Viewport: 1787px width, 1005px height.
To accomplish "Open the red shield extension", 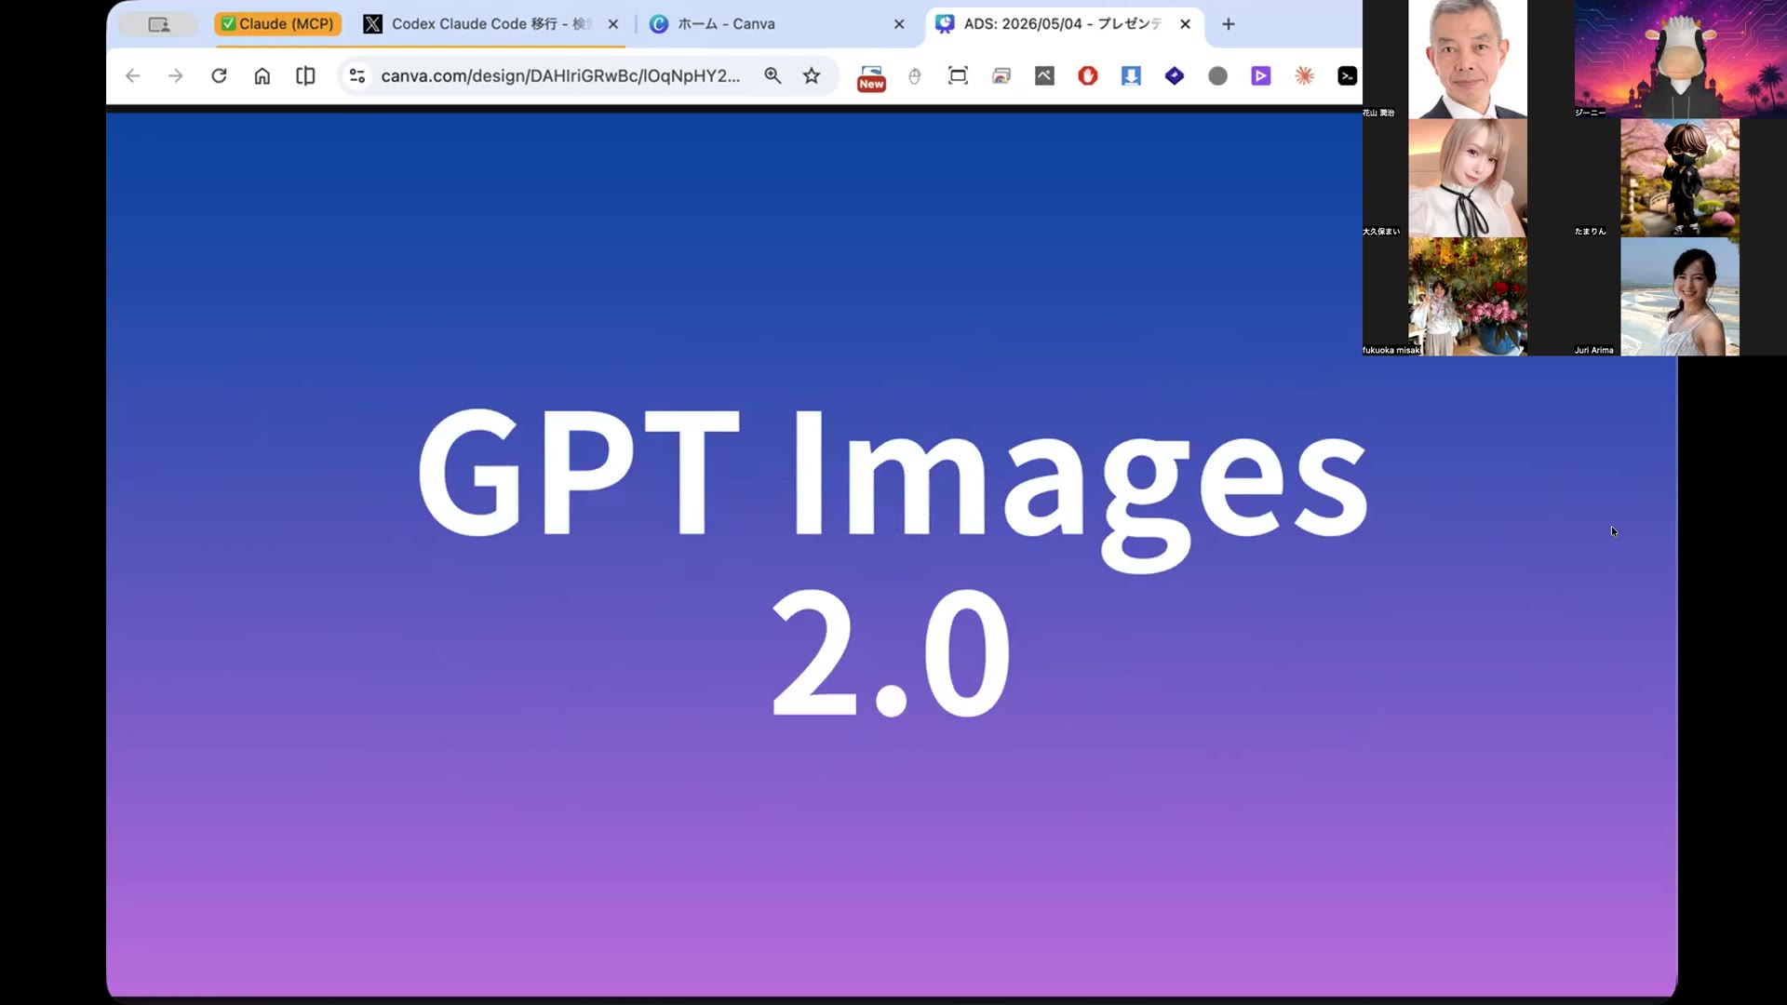I will (x=1088, y=76).
